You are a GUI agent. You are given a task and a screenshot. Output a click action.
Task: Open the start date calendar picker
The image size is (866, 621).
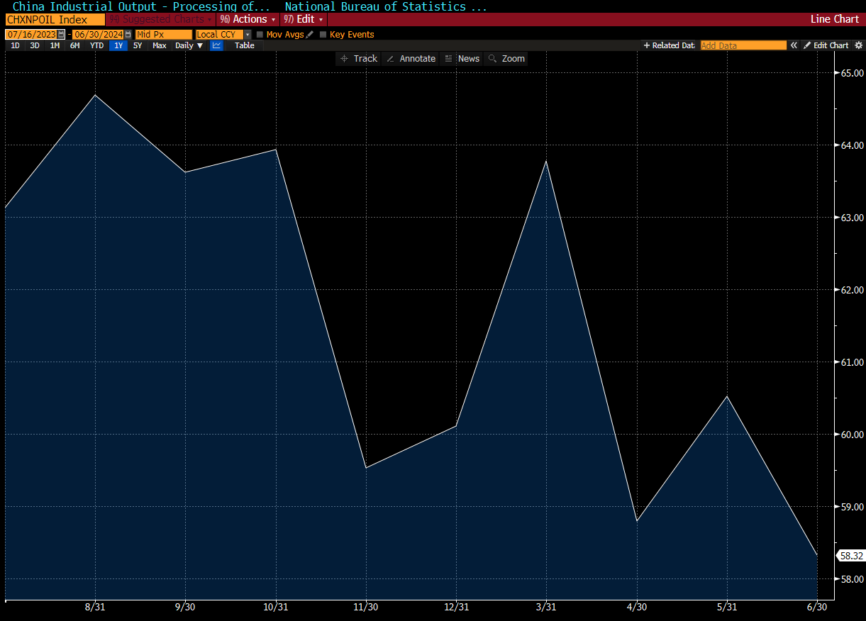[x=61, y=34]
